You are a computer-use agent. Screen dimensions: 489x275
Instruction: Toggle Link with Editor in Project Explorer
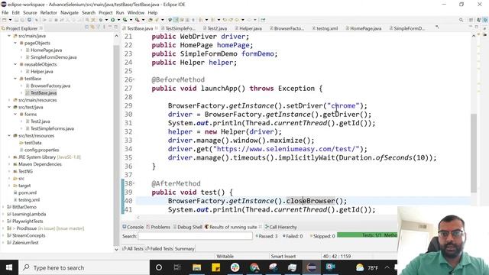tap(92, 27)
